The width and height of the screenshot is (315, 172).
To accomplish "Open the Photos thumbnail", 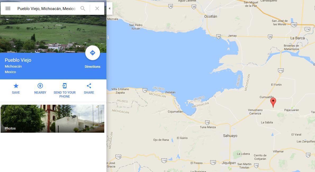I will pos(52,118).
